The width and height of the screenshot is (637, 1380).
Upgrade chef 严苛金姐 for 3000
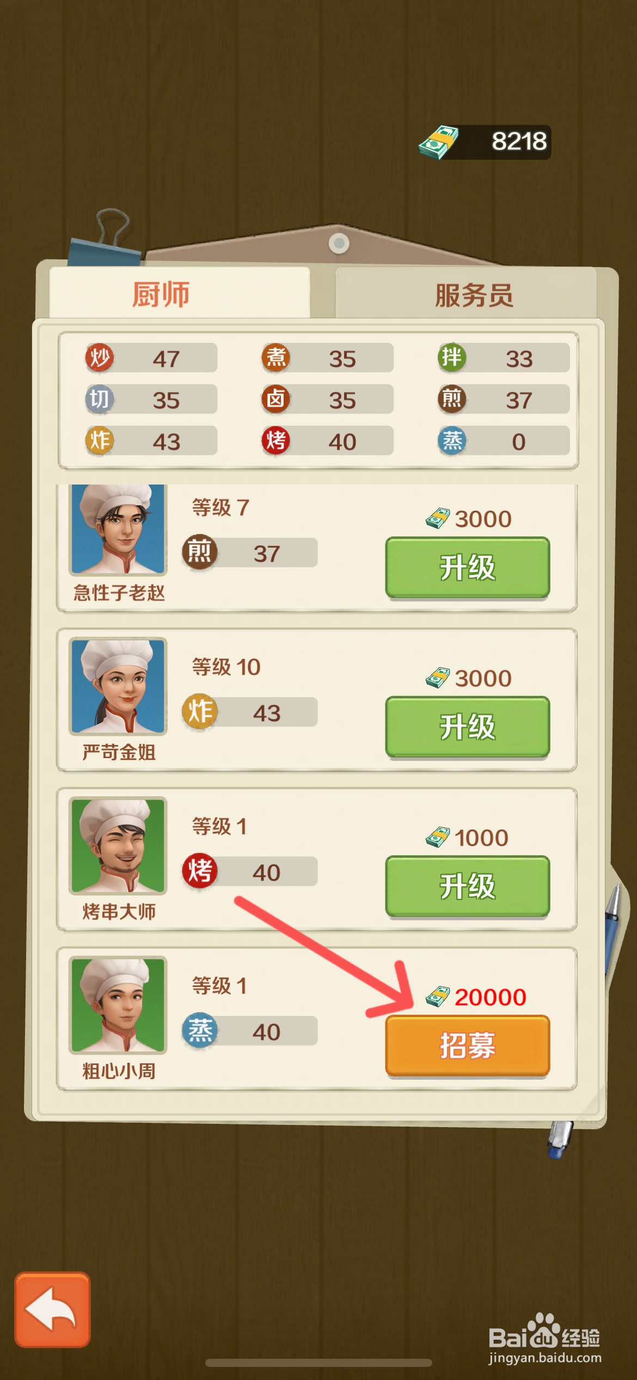[468, 727]
